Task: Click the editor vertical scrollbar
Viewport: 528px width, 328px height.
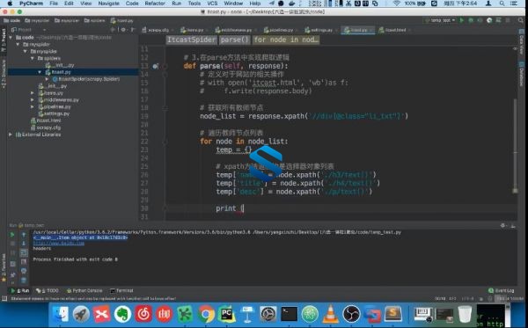Action: (x=515, y=145)
